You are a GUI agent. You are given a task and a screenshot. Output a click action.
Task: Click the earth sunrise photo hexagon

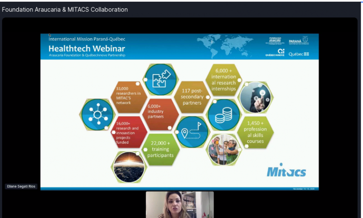coord(129,167)
